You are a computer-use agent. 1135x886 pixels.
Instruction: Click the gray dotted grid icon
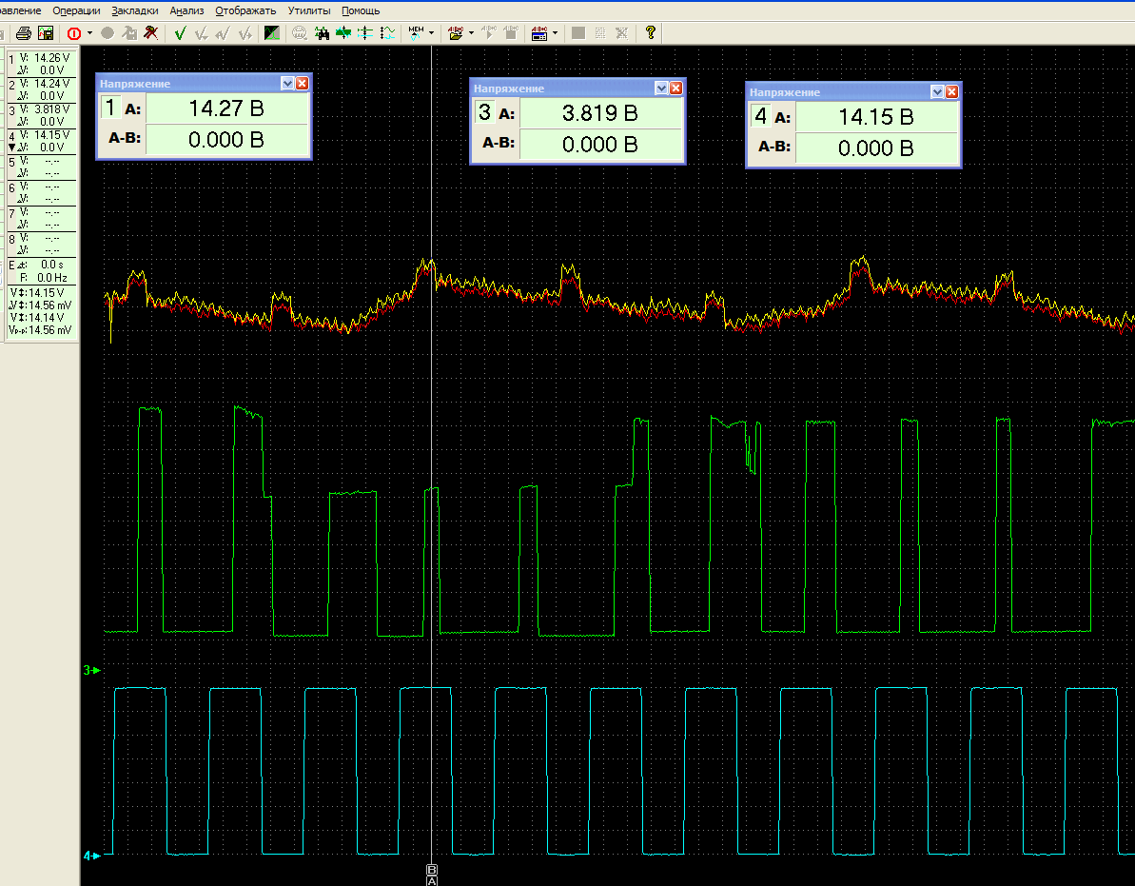(600, 33)
